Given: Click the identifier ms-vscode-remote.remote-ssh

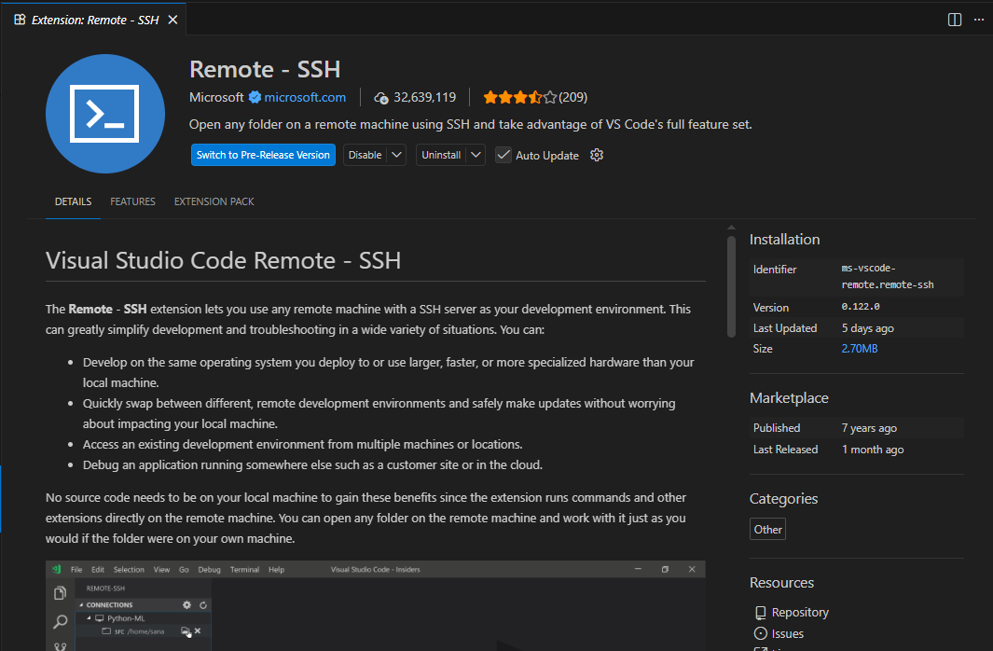Looking at the screenshot, I should coord(888,276).
